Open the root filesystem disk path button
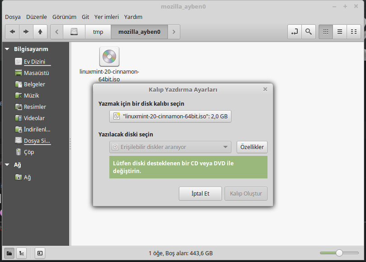This screenshot has height=262, width=366. (x=74, y=32)
